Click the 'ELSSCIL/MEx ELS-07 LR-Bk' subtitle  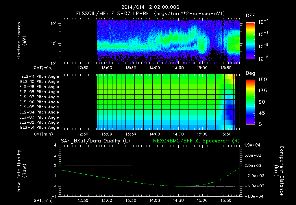[x=112, y=14]
